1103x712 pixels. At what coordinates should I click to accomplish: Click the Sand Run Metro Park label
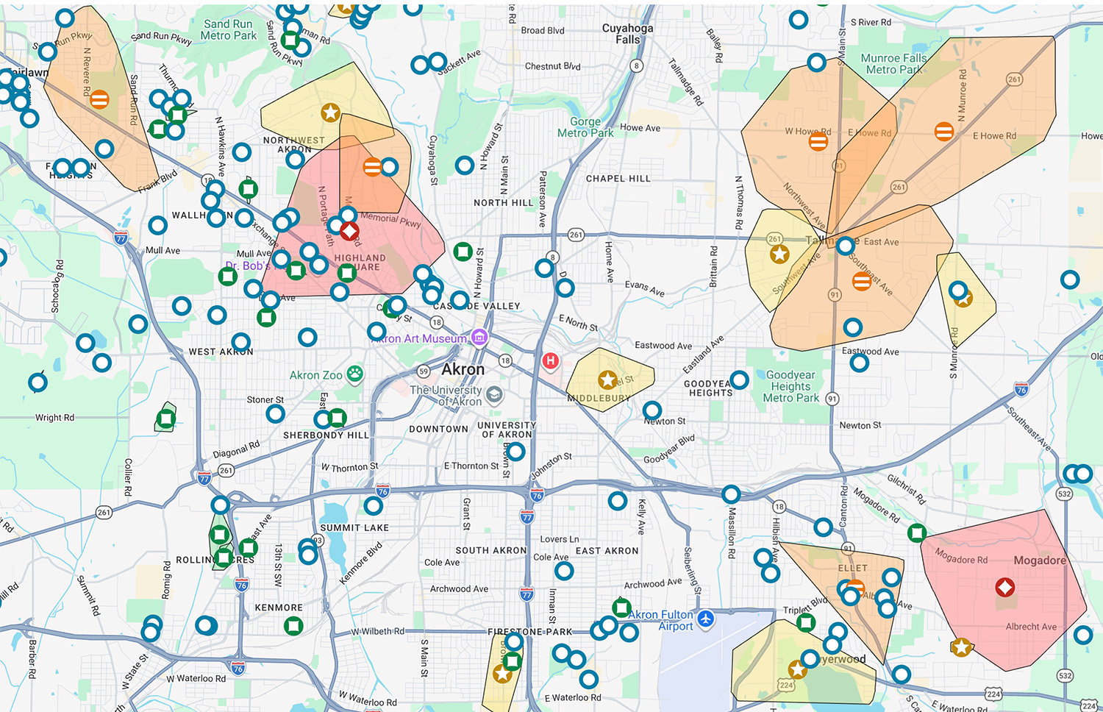(229, 29)
